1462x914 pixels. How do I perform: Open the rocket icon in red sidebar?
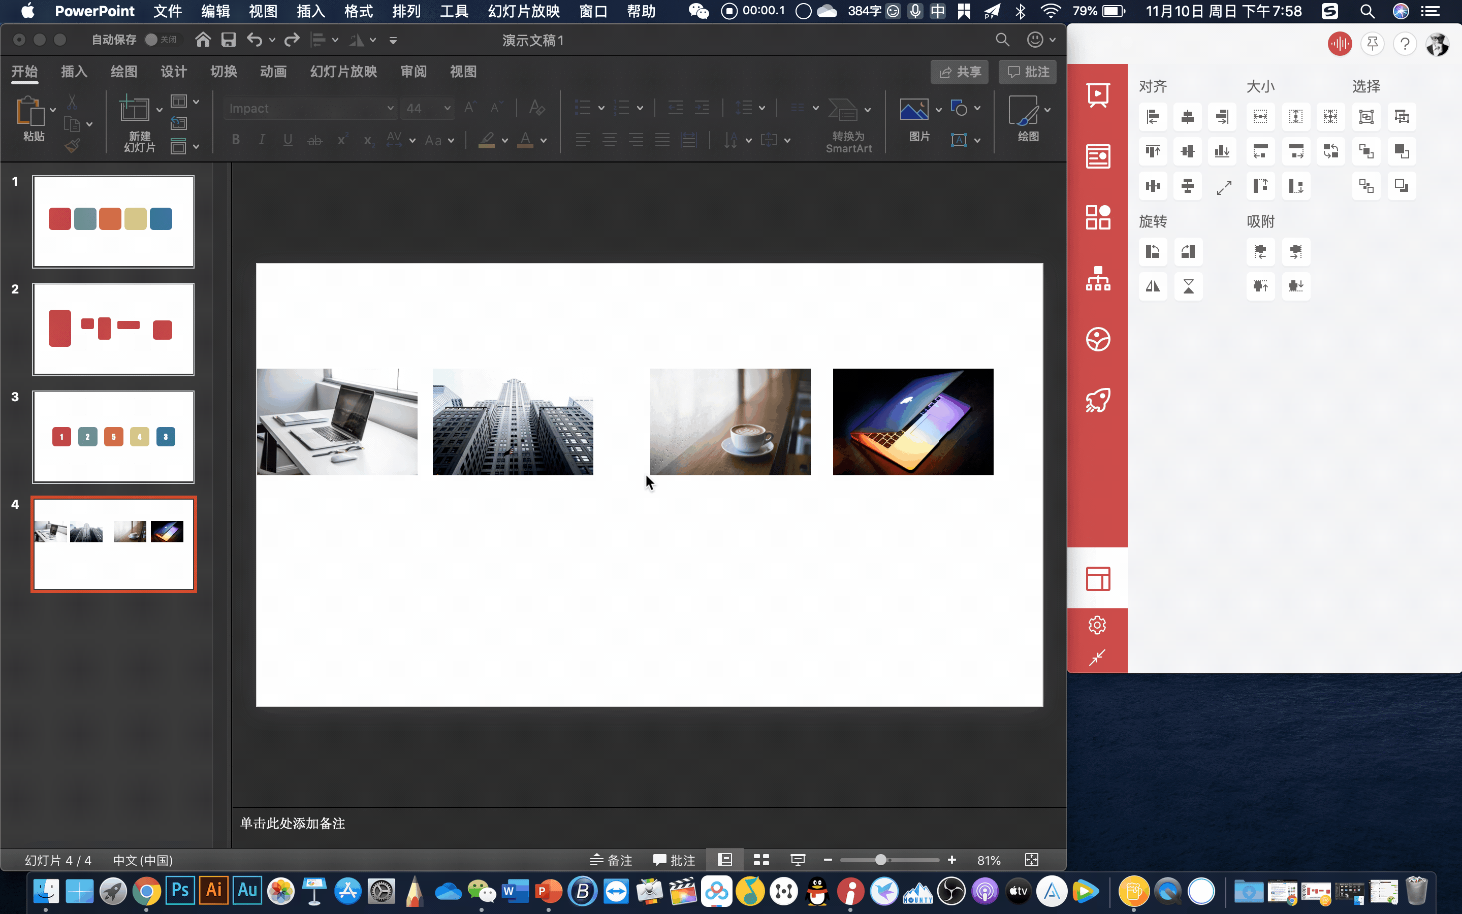(1097, 400)
